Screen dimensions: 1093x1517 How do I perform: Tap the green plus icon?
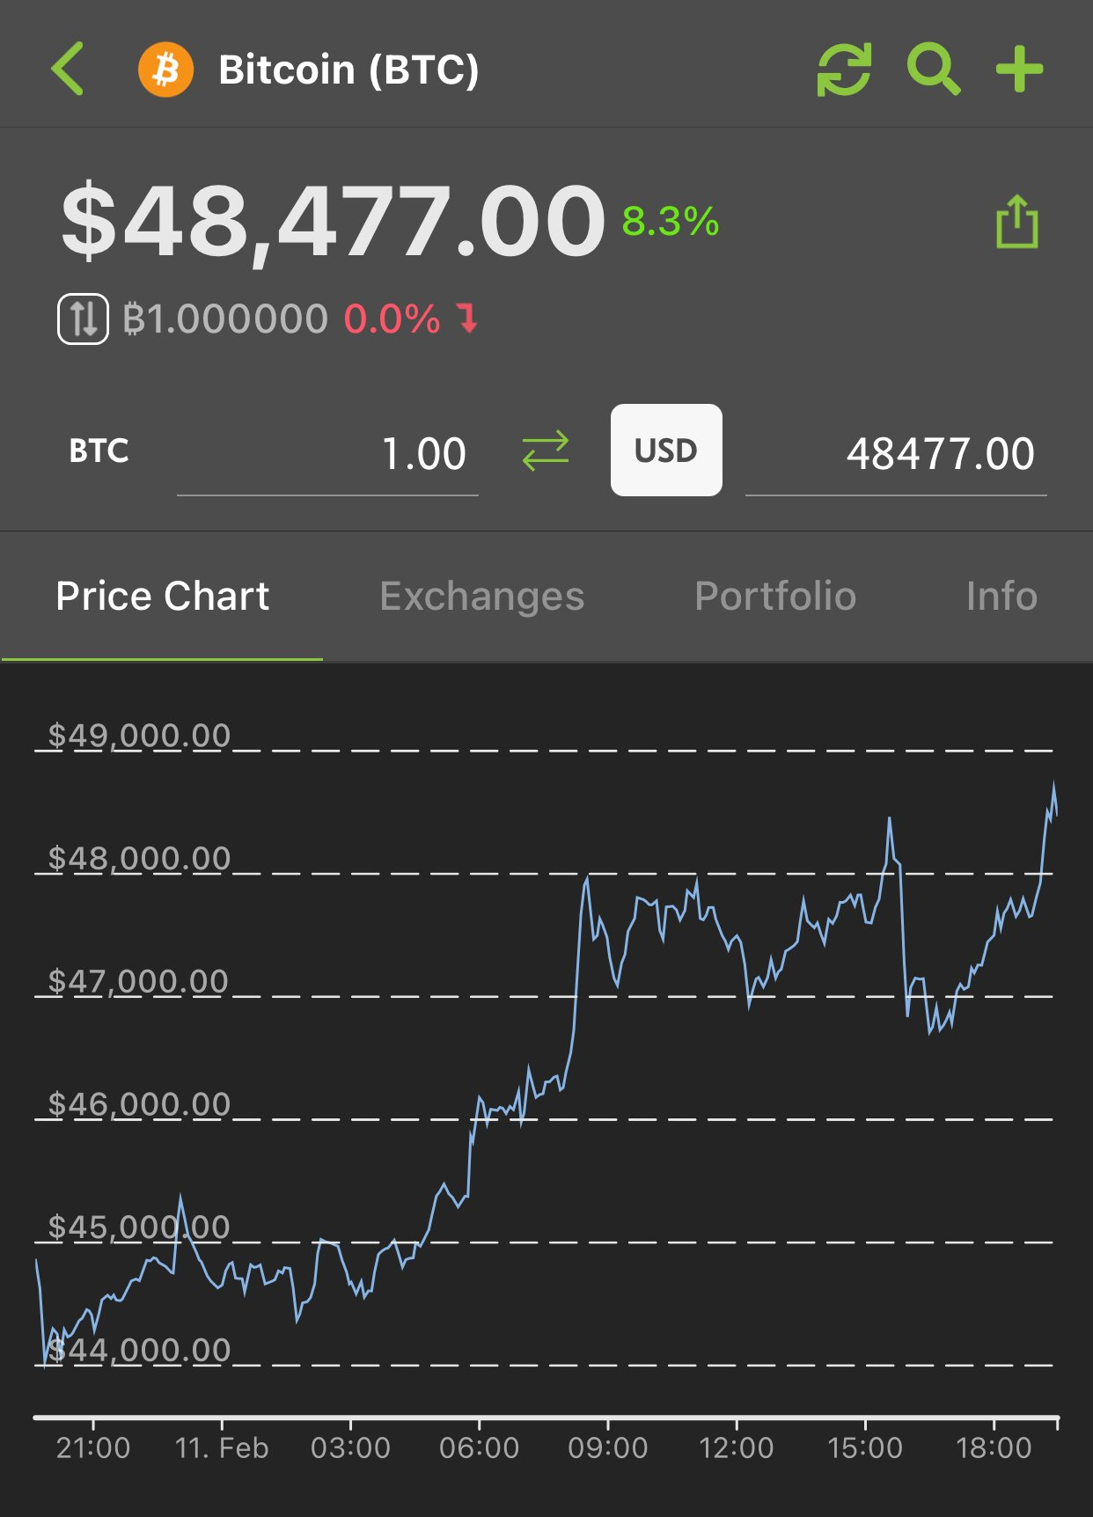click(x=1019, y=70)
